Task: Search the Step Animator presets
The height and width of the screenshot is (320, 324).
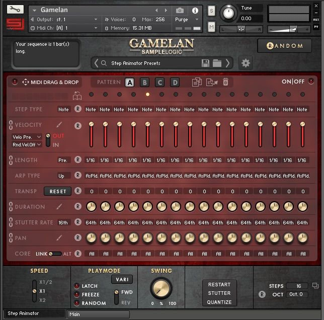Action: click(104, 63)
